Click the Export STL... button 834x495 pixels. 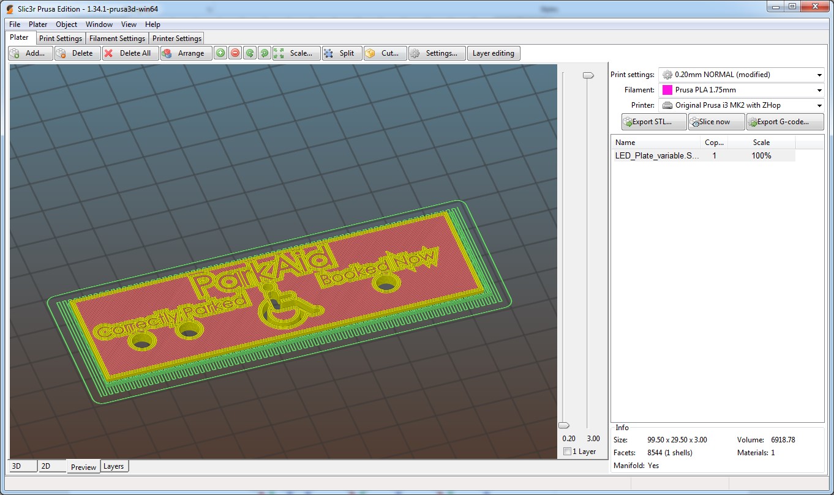(x=654, y=122)
